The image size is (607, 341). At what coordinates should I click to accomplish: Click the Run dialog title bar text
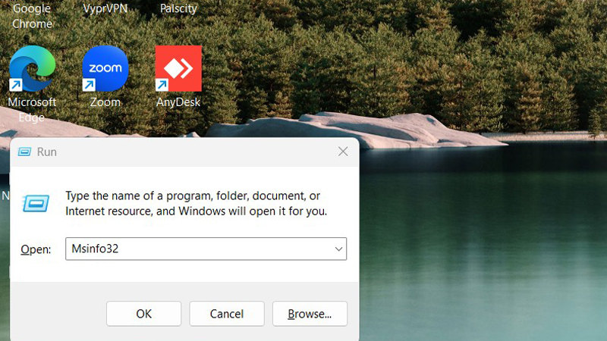(47, 152)
